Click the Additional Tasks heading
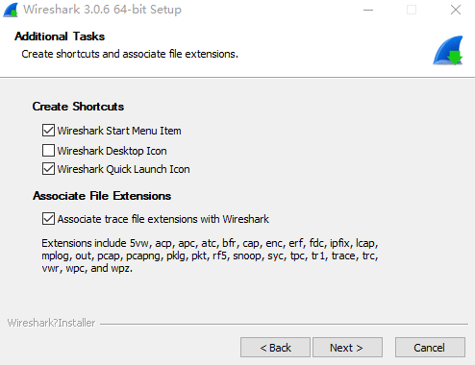Viewport: 475px width, 365px height. pos(60,36)
